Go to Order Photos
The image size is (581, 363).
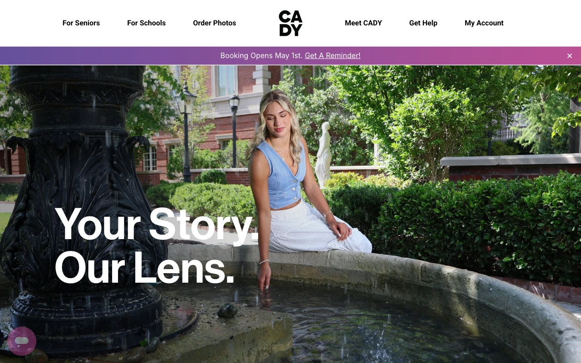tap(214, 23)
